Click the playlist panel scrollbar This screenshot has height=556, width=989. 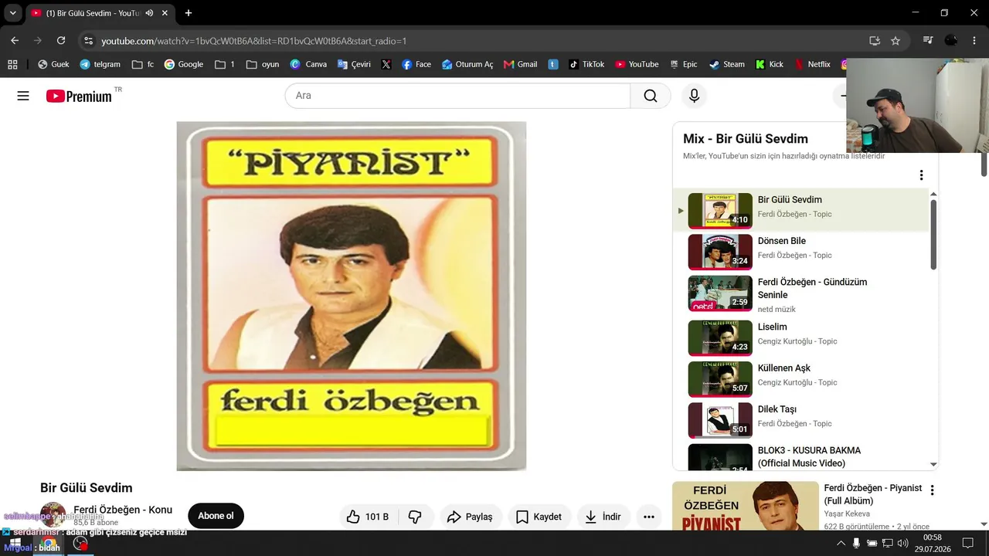click(x=933, y=235)
